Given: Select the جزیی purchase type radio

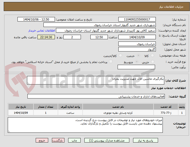Looking at the screenshot, I should (153, 62).
